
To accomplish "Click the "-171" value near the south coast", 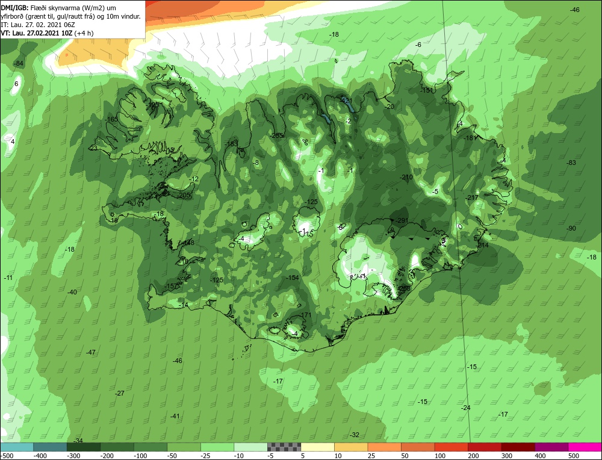I will 305,315.
